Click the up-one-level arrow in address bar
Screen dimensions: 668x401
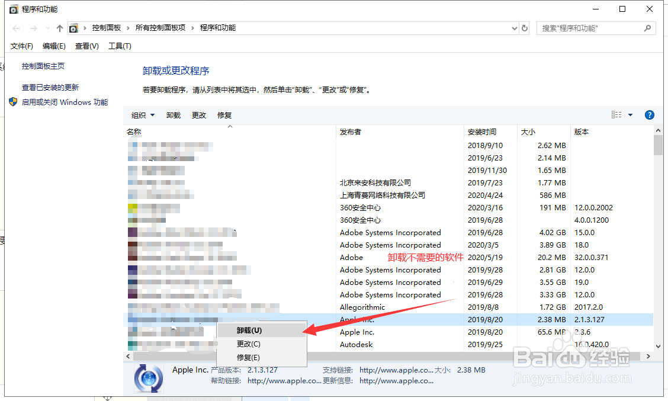click(59, 27)
